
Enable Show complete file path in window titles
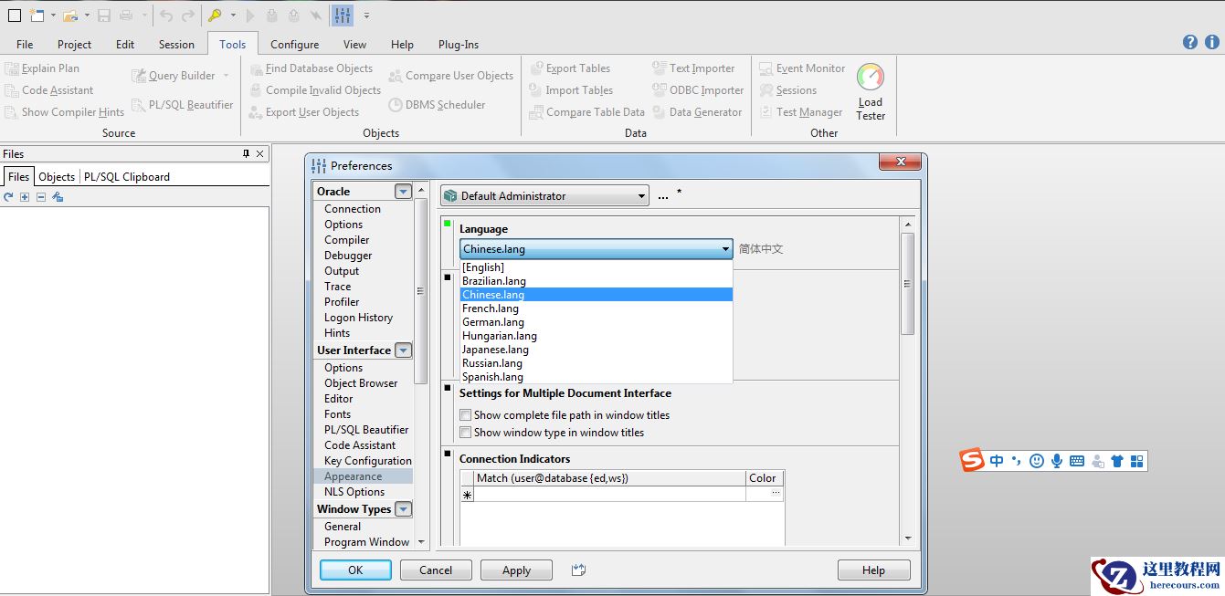pos(466,415)
